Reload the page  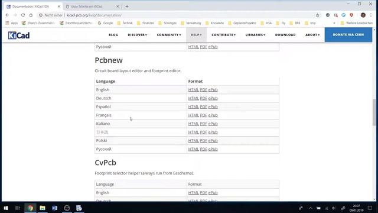(23, 15)
